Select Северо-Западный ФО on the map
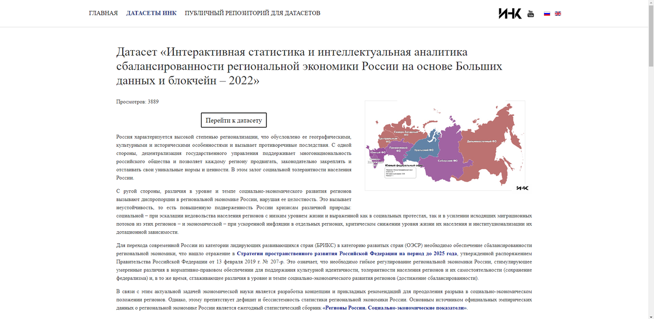Image resolution: width=654 pixels, height=319 pixels. pyautogui.click(x=406, y=134)
